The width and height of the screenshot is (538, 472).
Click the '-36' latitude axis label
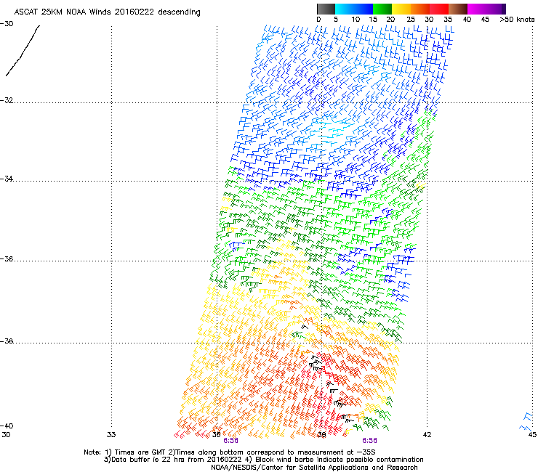[7, 259]
